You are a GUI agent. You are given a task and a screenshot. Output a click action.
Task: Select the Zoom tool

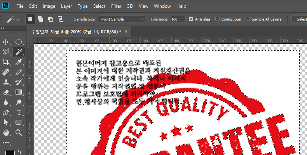[19, 133]
